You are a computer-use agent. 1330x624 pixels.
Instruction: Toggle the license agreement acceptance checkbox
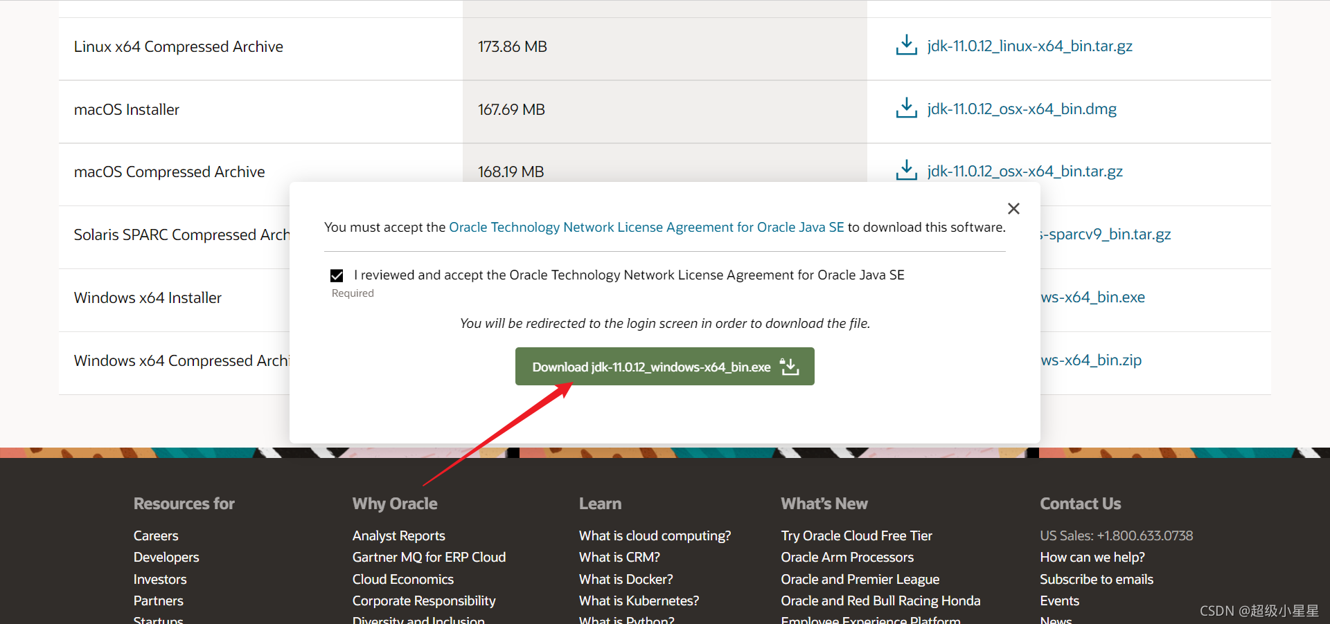(337, 275)
